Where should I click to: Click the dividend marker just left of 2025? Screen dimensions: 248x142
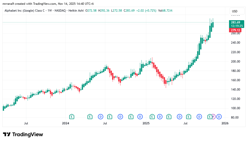pos(140,117)
